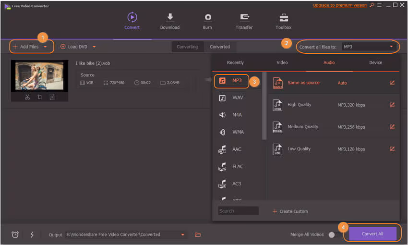Screen dimensions: 408x245
Task: Choose AAC audio format
Action: point(230,149)
